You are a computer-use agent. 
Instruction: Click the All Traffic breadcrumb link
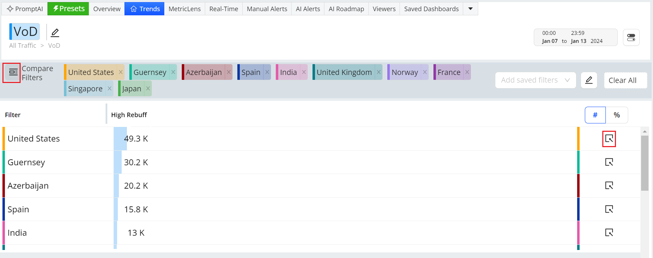23,46
